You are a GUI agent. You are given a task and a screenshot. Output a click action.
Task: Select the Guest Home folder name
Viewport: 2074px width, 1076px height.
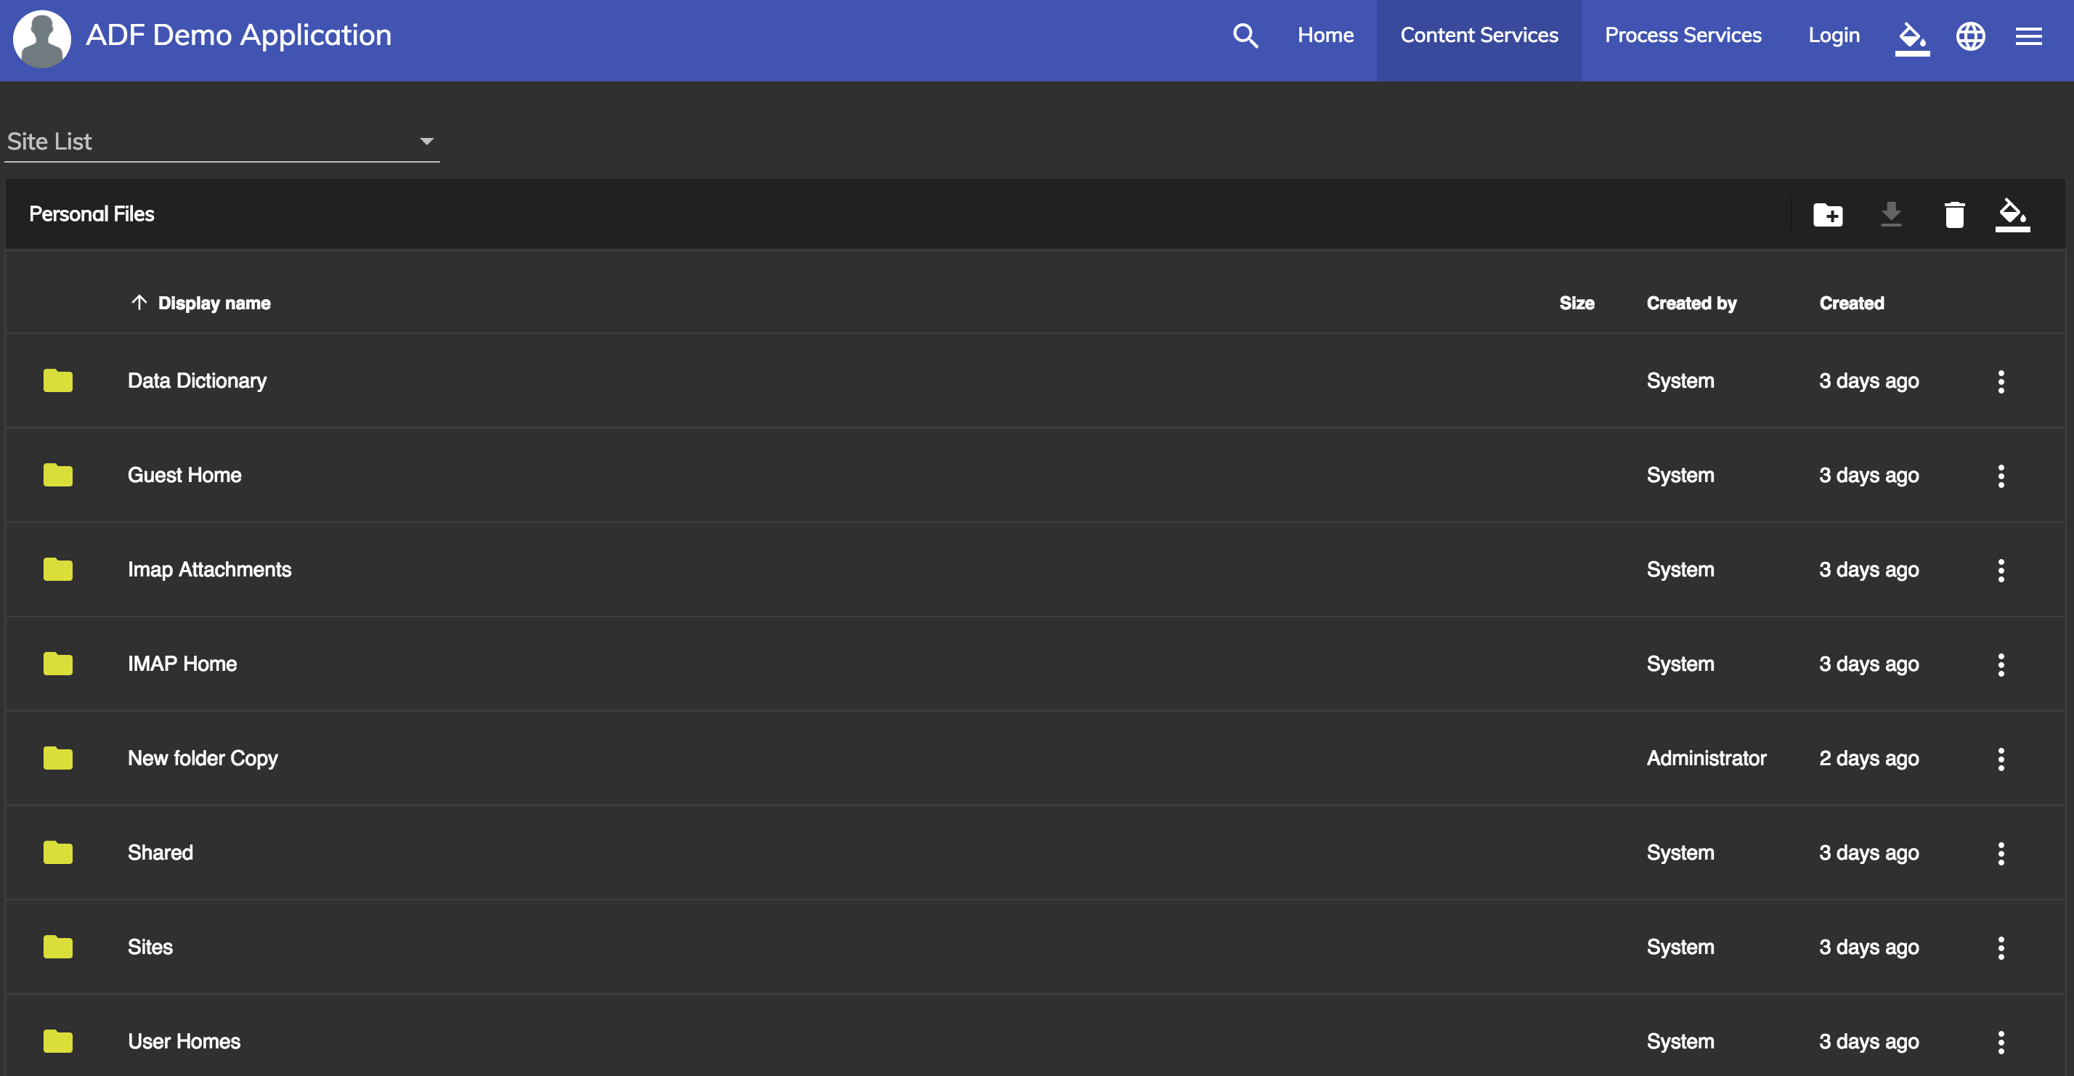click(184, 475)
